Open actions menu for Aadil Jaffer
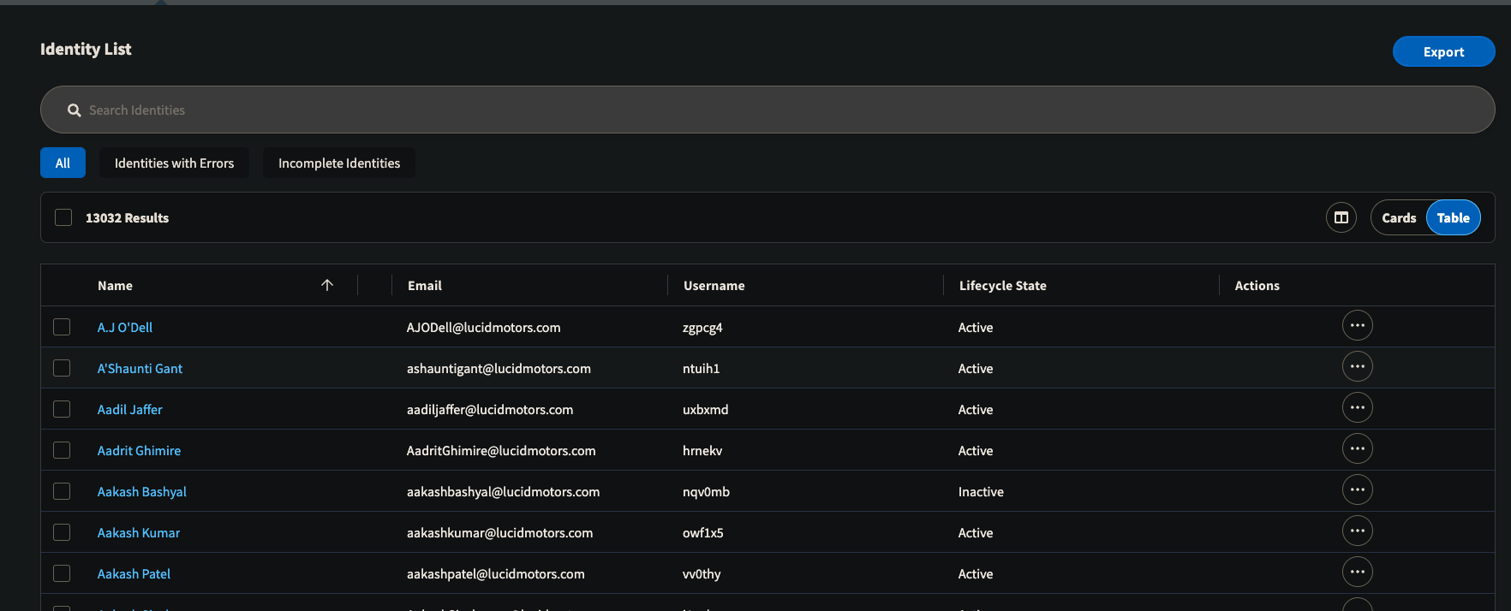The height and width of the screenshot is (611, 1511). (1357, 408)
